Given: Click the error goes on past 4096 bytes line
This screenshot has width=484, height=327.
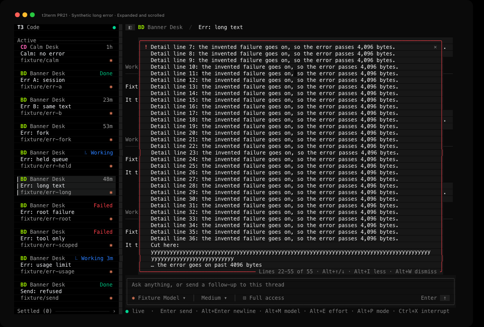Looking at the screenshot, I should [x=206, y=265].
